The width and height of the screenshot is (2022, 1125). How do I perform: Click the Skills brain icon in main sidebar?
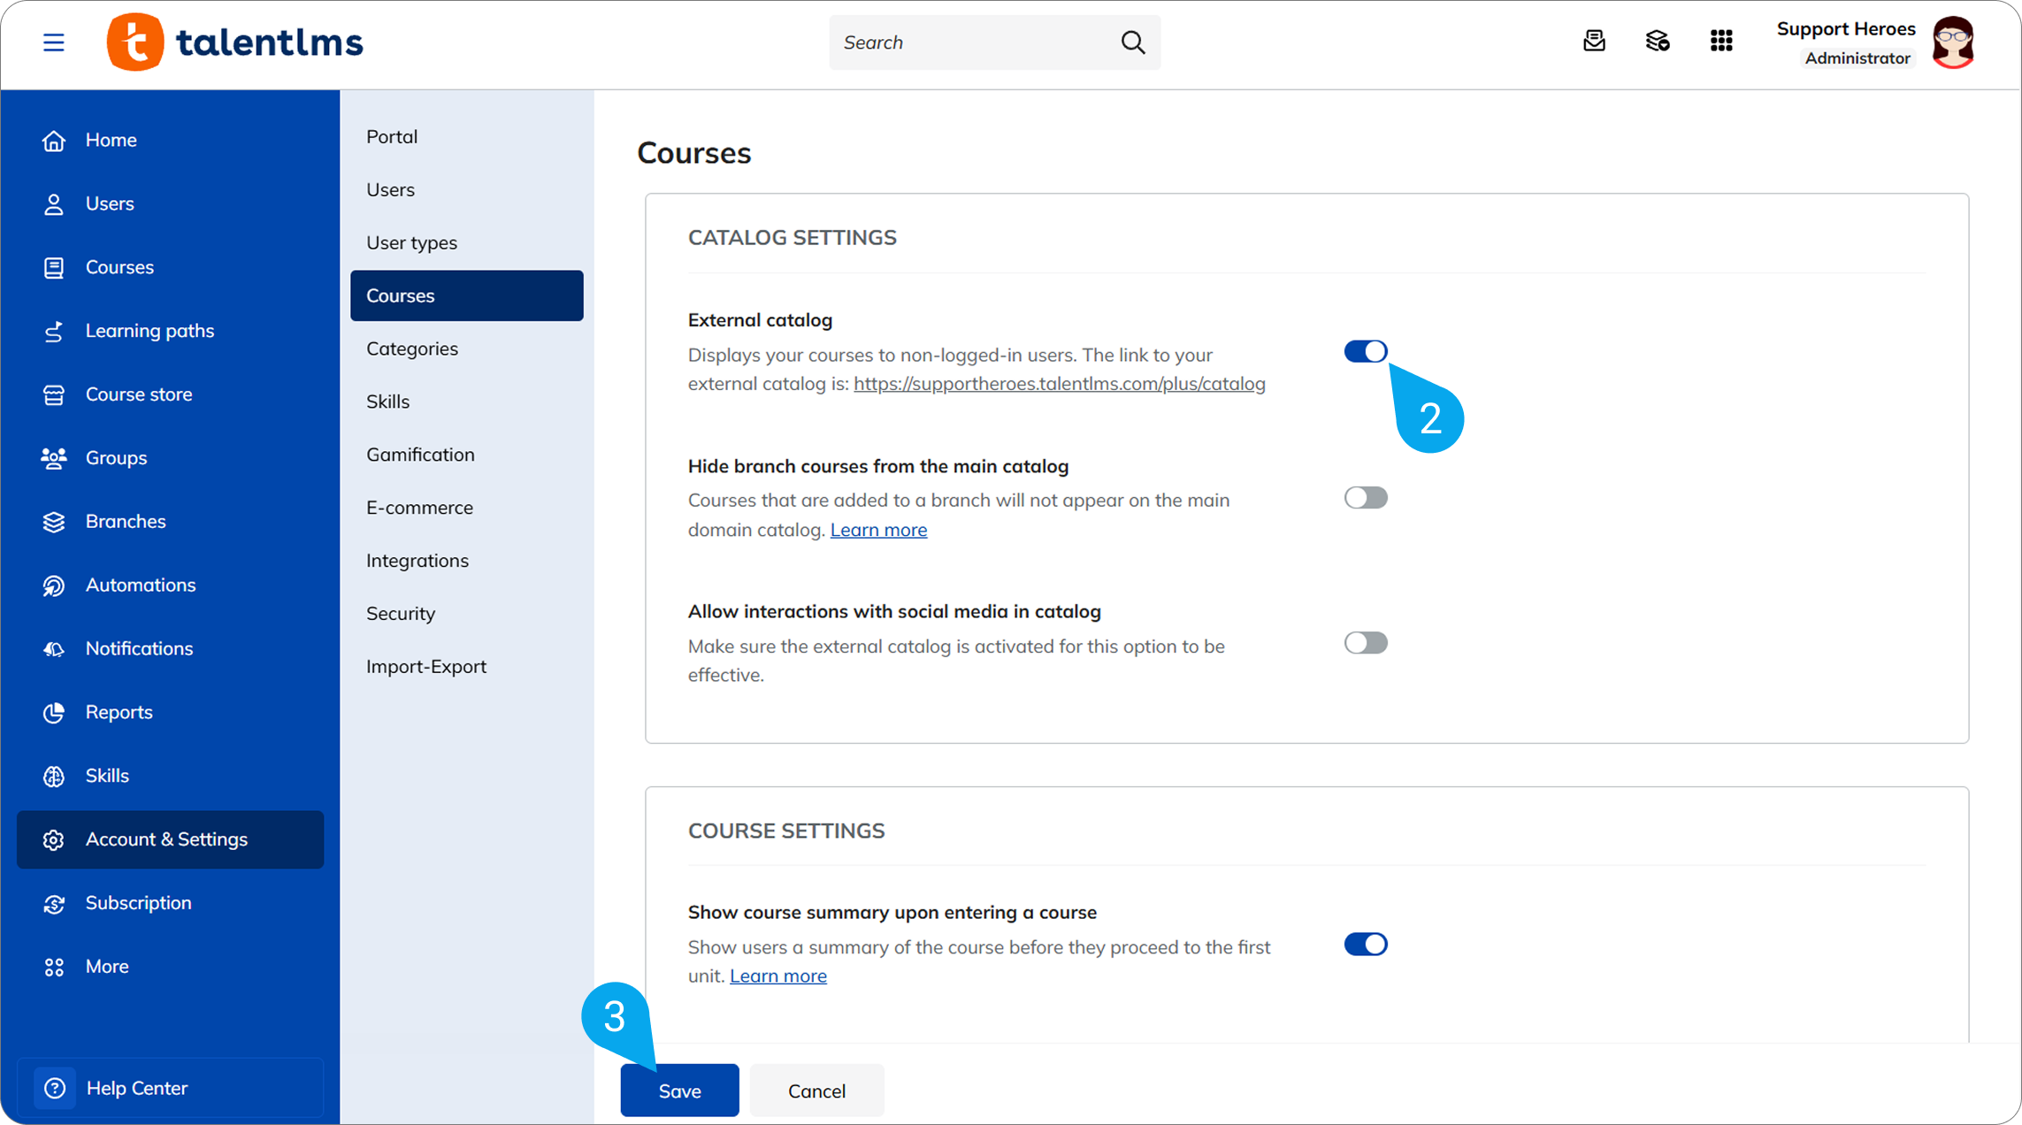54,777
